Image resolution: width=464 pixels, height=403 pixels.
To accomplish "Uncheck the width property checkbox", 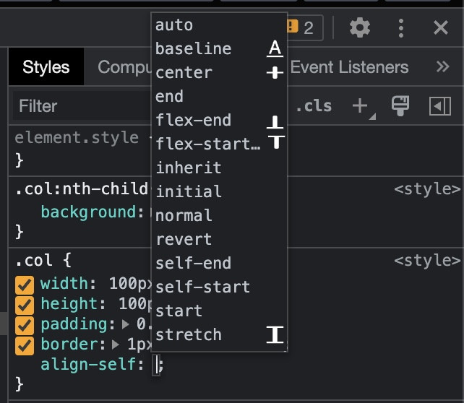I will coord(25,285).
